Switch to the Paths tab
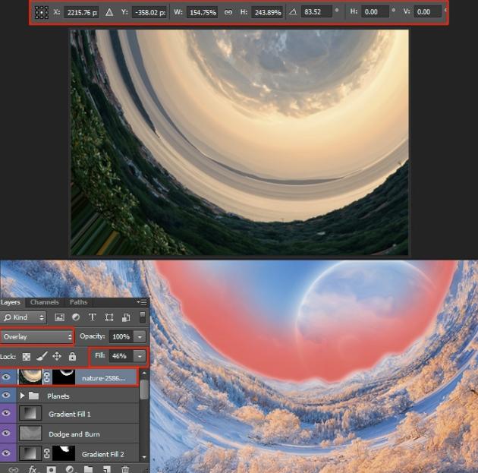 click(78, 302)
